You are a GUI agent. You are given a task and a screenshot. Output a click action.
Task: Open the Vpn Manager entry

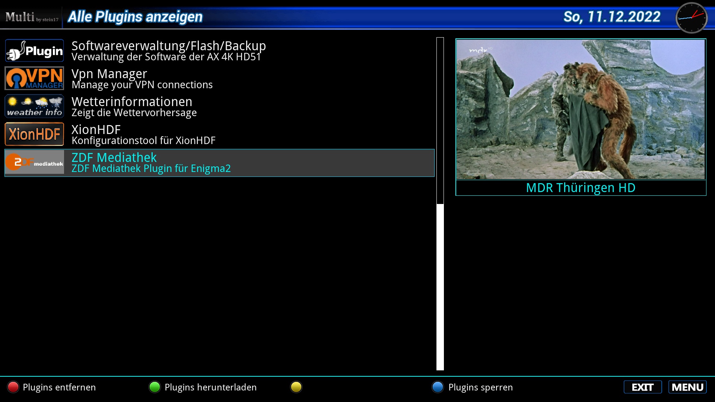click(x=142, y=79)
